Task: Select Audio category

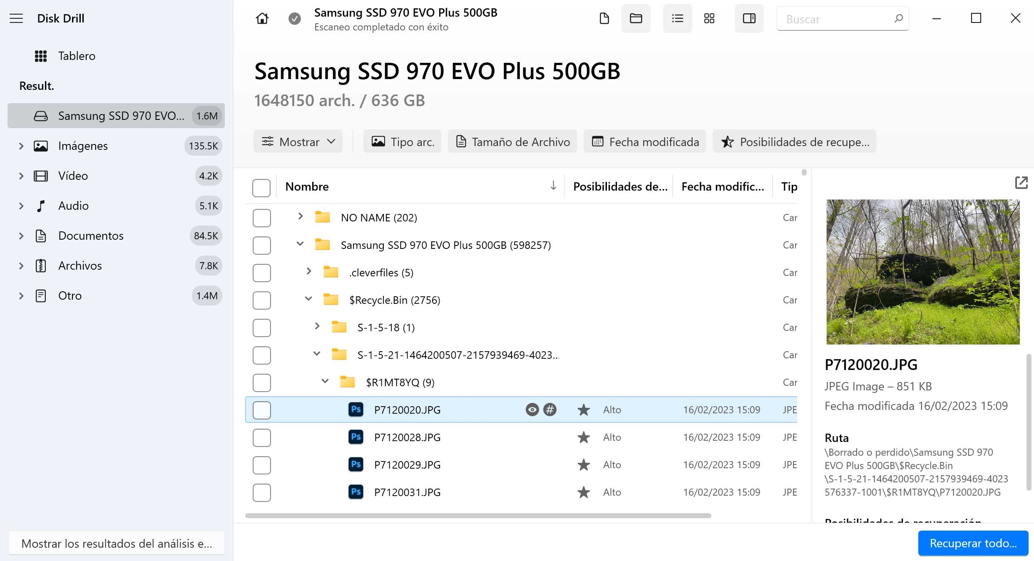Action: 116,206
